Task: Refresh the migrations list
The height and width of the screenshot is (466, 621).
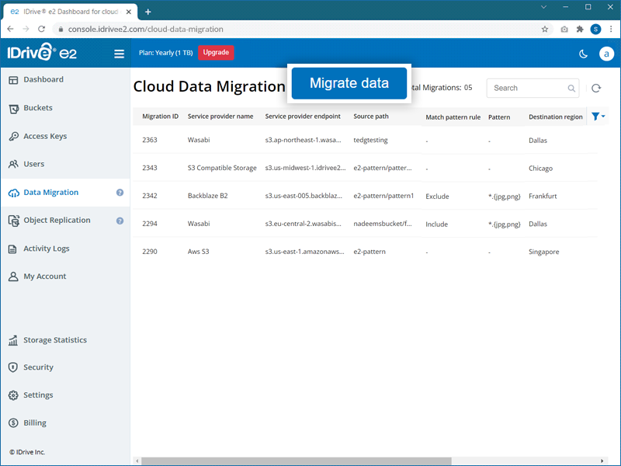Action: pos(595,89)
